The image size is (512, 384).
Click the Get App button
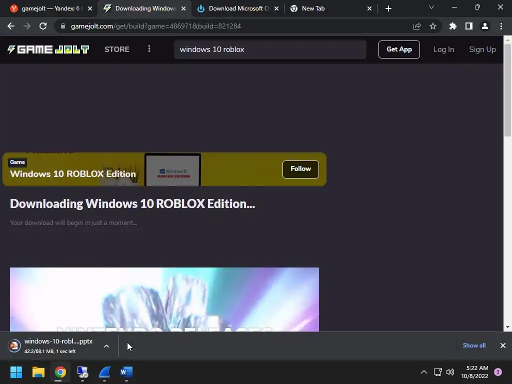coord(399,49)
